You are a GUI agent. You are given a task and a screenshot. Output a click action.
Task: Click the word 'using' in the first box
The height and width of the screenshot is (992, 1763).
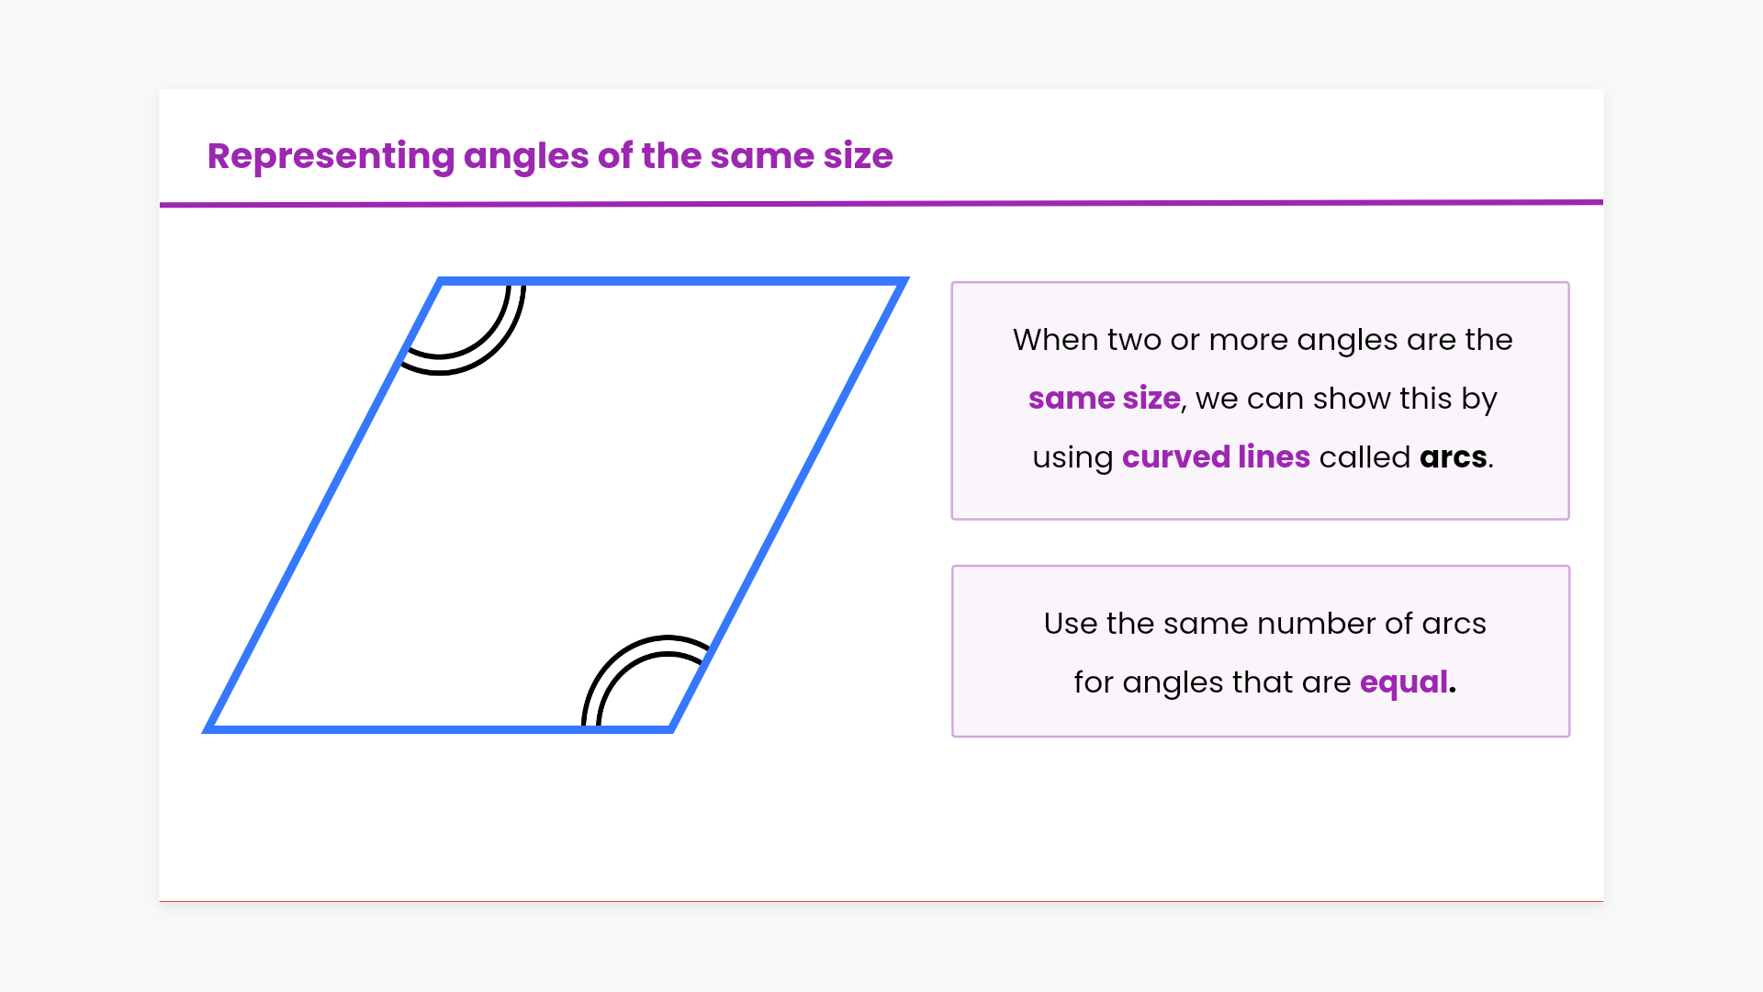(1072, 457)
